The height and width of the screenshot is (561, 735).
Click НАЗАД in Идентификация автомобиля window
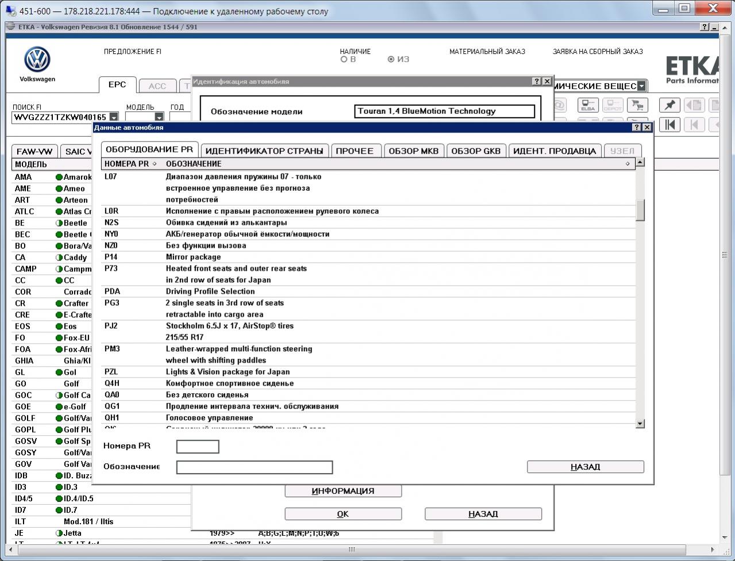pyautogui.click(x=483, y=514)
